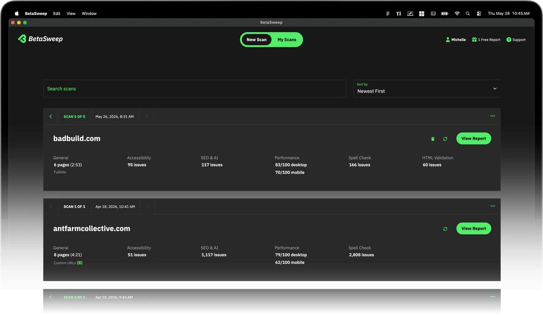Go to the previous scan of badbuild.com
This screenshot has width=543, height=317.
click(x=51, y=117)
